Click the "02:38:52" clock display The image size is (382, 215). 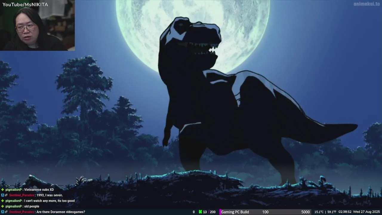345,212
